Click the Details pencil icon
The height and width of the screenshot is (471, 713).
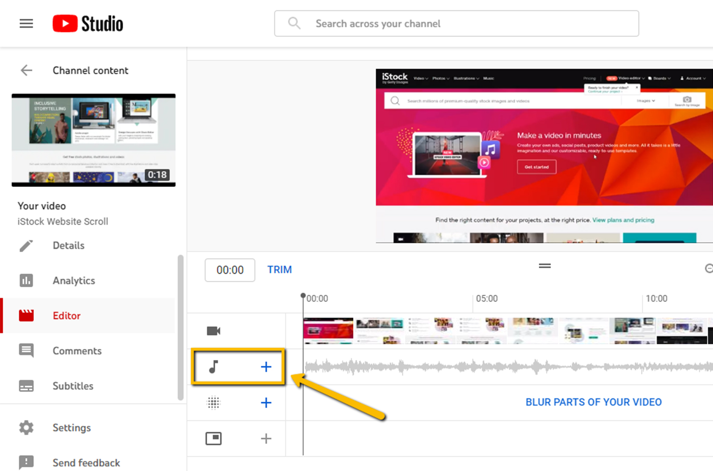click(26, 246)
